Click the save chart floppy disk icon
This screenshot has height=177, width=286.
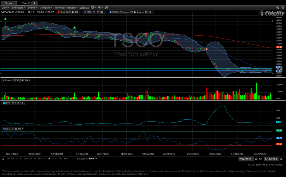coord(92,8)
